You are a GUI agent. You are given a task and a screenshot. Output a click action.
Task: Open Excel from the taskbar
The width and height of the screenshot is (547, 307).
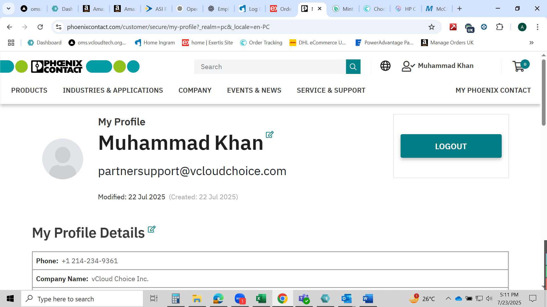point(261,299)
